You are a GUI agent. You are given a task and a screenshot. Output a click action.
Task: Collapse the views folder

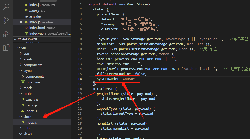coord(42,134)
